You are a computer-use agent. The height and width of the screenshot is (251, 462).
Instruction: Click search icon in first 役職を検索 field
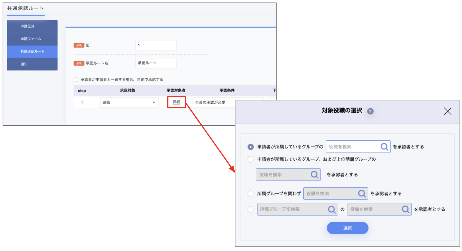pyautogui.click(x=384, y=147)
